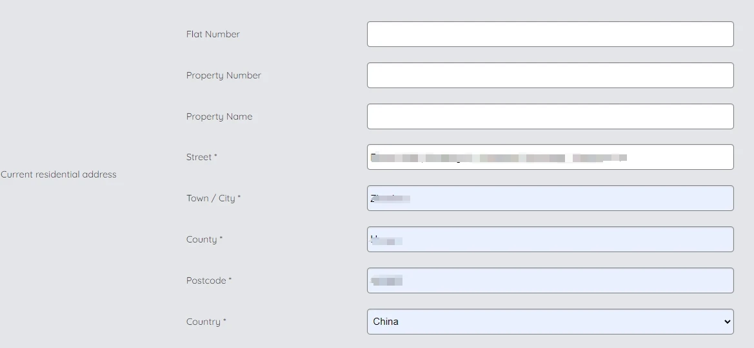
Task: Select the Property Name input field
Action: [x=550, y=116]
